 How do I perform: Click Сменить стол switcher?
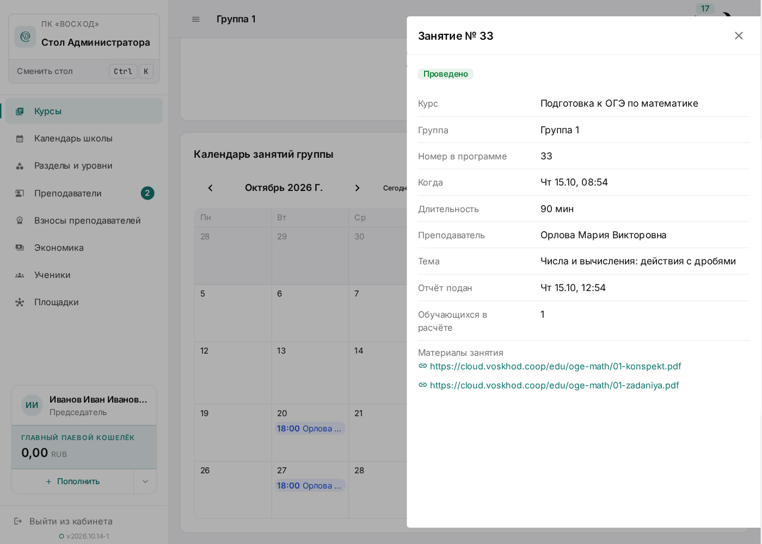pos(84,71)
